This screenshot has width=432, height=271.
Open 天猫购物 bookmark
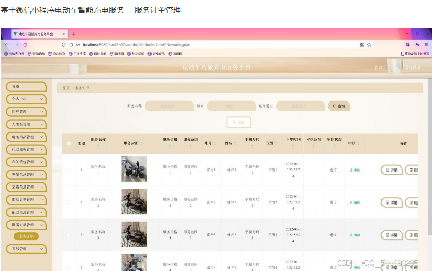click(x=36, y=54)
